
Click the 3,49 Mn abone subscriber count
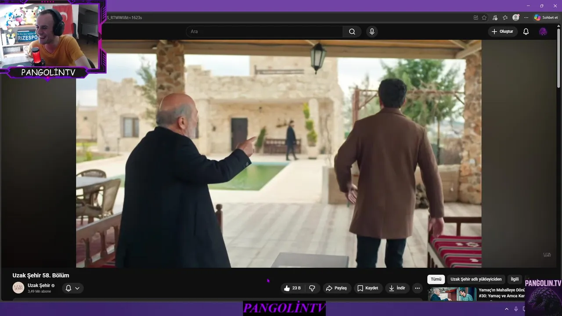click(x=39, y=291)
